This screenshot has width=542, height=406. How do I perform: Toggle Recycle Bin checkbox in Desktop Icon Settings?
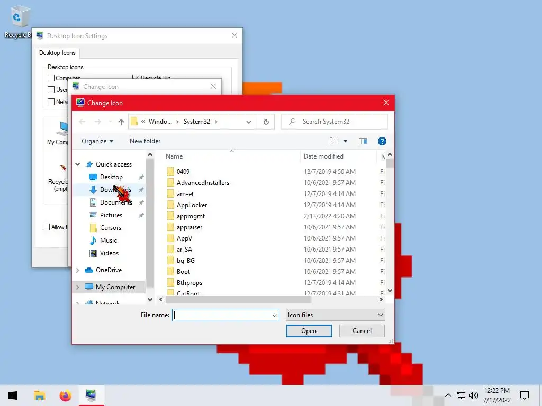click(x=136, y=77)
